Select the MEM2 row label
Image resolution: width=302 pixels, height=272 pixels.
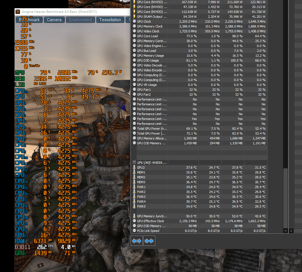click(x=141, y=177)
